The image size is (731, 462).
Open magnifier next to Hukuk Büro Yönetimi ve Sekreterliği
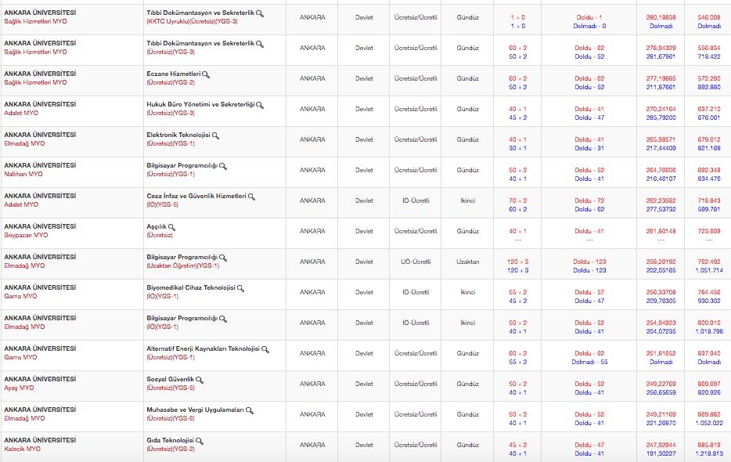click(260, 105)
